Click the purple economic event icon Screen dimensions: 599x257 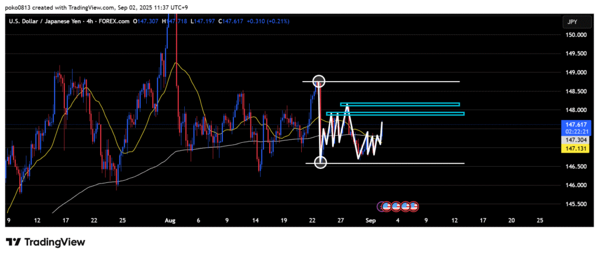[383, 206]
